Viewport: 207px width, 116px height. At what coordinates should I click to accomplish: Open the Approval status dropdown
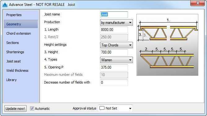[116, 108]
